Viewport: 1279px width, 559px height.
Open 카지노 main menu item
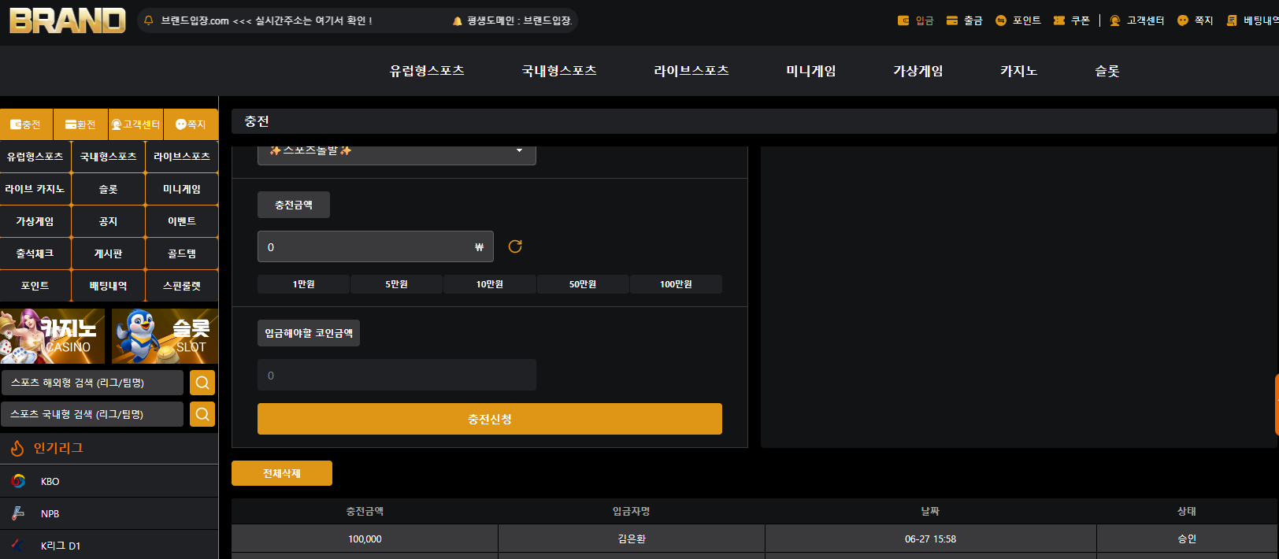click(x=1018, y=71)
